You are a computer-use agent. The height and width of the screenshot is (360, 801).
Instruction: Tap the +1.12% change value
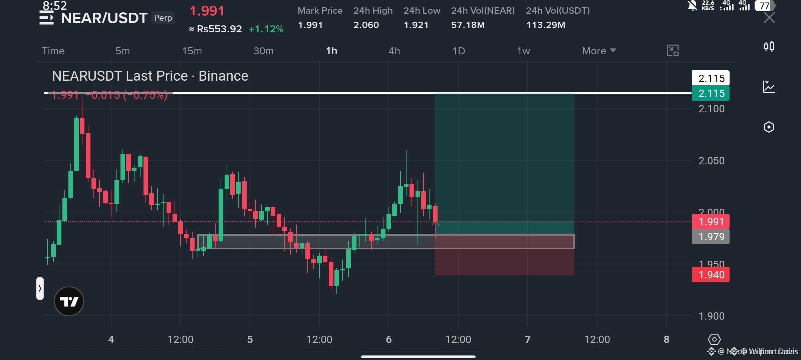point(266,29)
